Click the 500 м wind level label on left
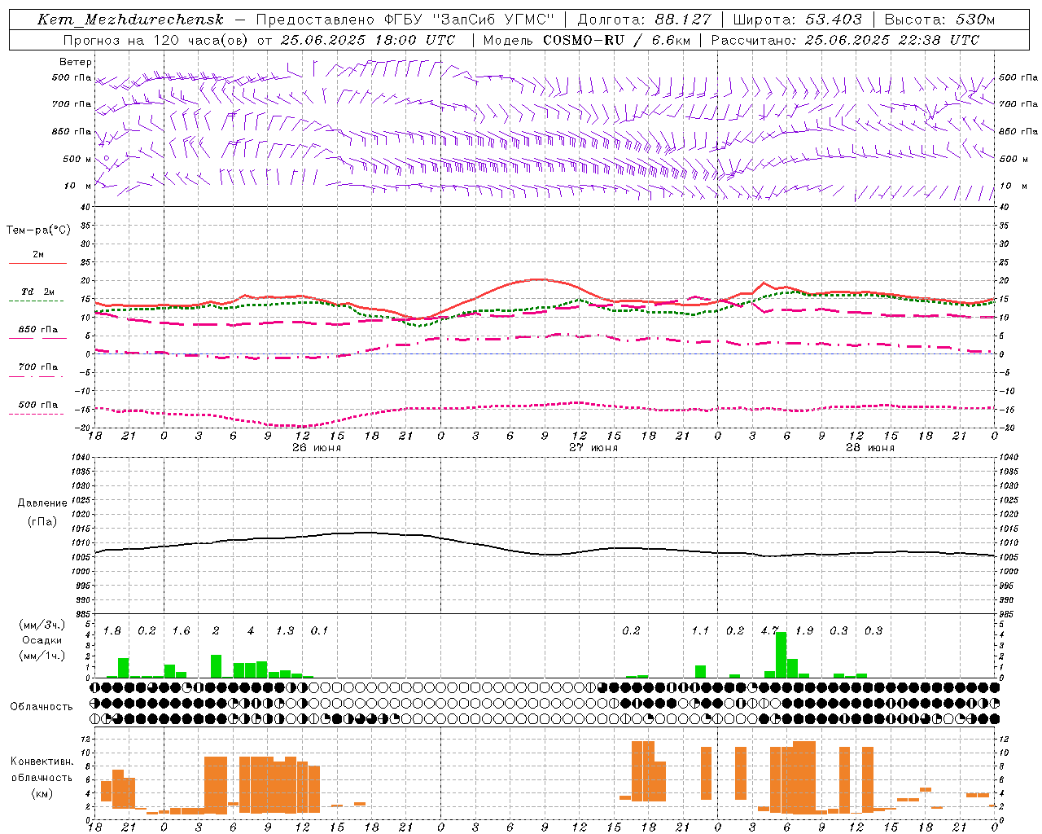 [77, 159]
